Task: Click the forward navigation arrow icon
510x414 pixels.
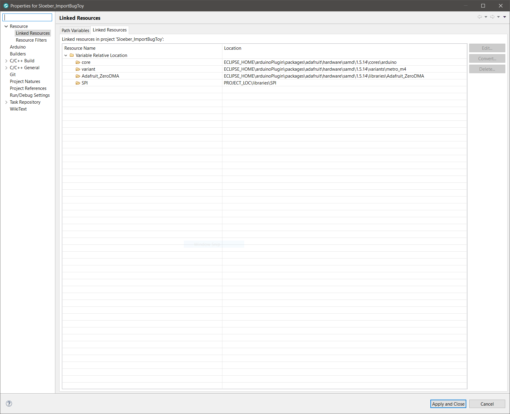Action: pyautogui.click(x=492, y=17)
